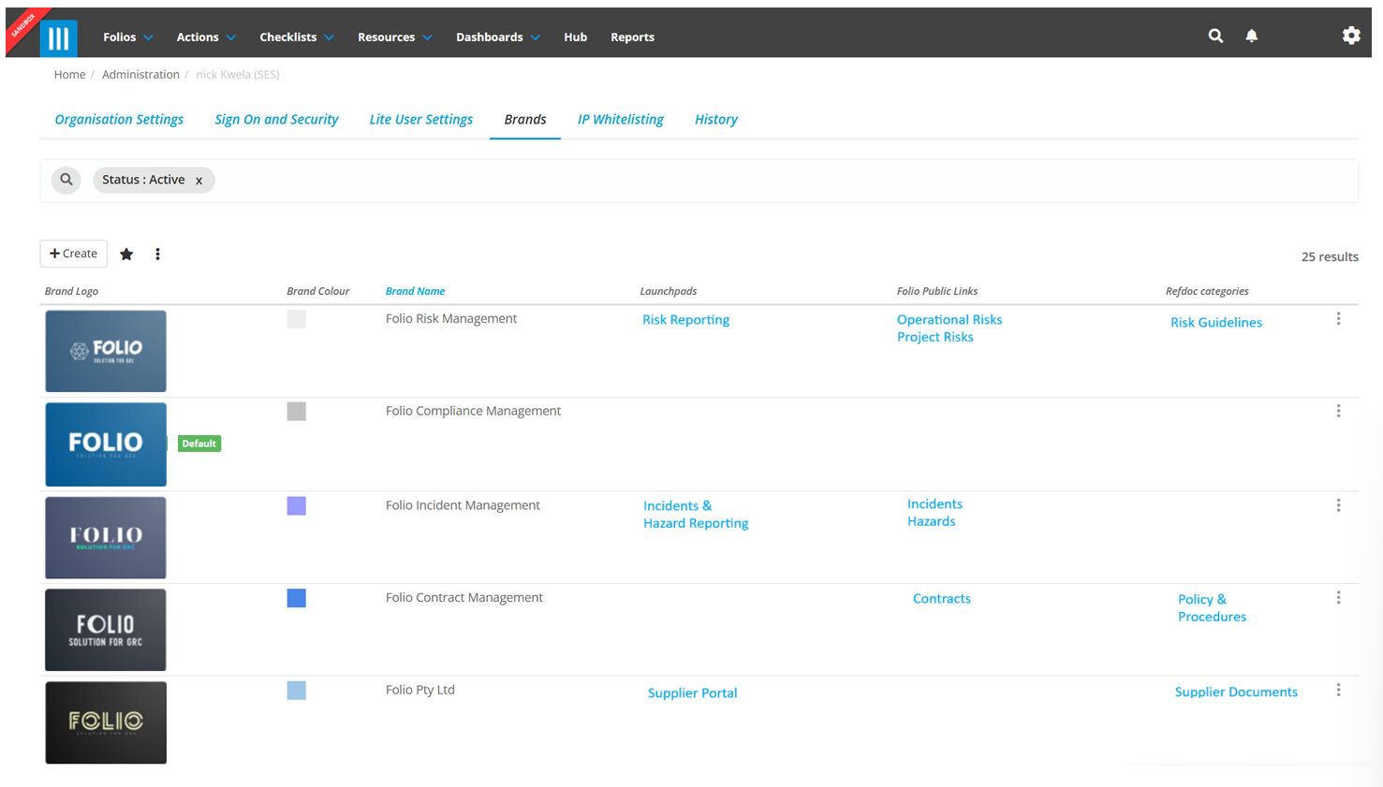
Task: Open the Supplier Portal launchpad link
Action: point(692,693)
